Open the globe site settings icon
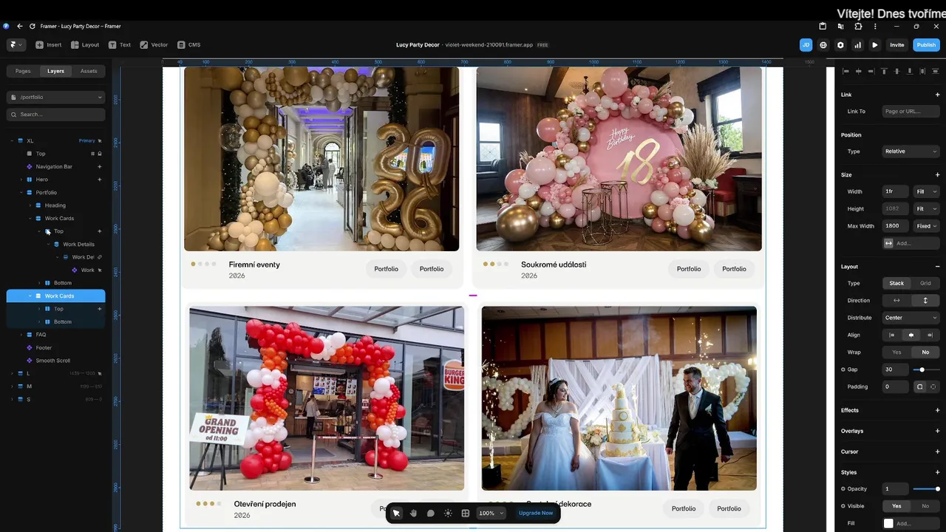The width and height of the screenshot is (946, 532). tap(823, 45)
